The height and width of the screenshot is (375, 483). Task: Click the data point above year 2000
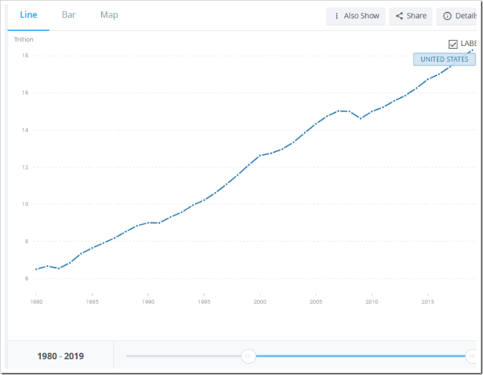(260, 155)
